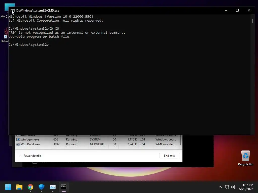Switch to Task Manager via taskbar icon
The image size is (258, 193).
click(x=53, y=187)
